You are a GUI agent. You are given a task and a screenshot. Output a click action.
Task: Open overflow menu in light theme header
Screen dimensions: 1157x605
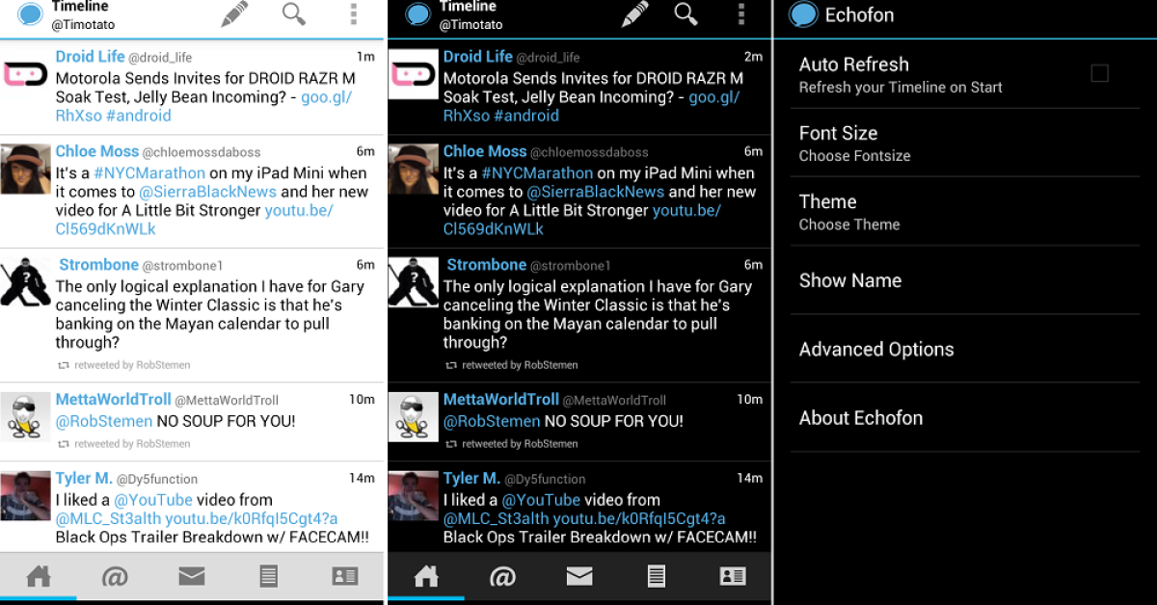[354, 13]
